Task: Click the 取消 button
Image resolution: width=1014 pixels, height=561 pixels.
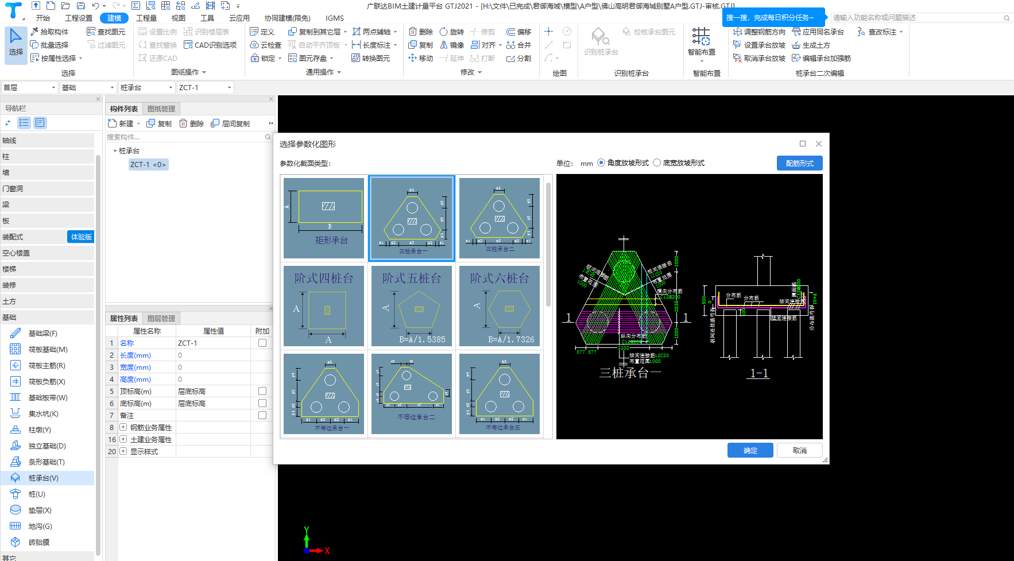Action: [x=800, y=450]
